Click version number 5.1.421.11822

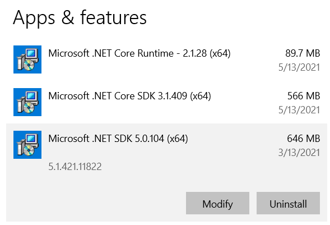[75, 167]
